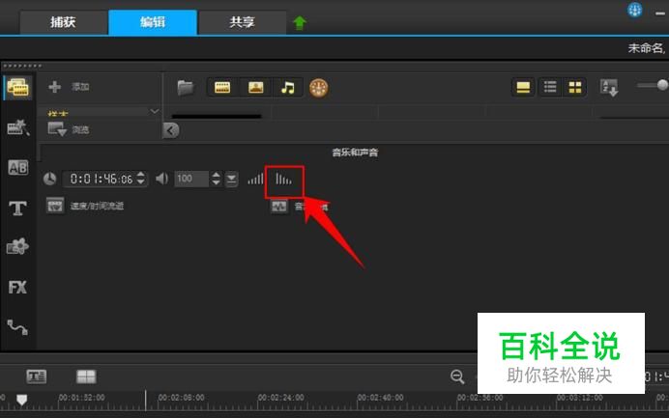Viewport: 669px width, 418px height.
Task: Open the Media library sidebar icon
Action: click(17, 88)
